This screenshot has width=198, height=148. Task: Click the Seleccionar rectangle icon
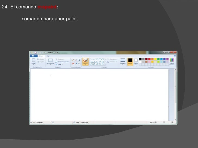pos(50,60)
